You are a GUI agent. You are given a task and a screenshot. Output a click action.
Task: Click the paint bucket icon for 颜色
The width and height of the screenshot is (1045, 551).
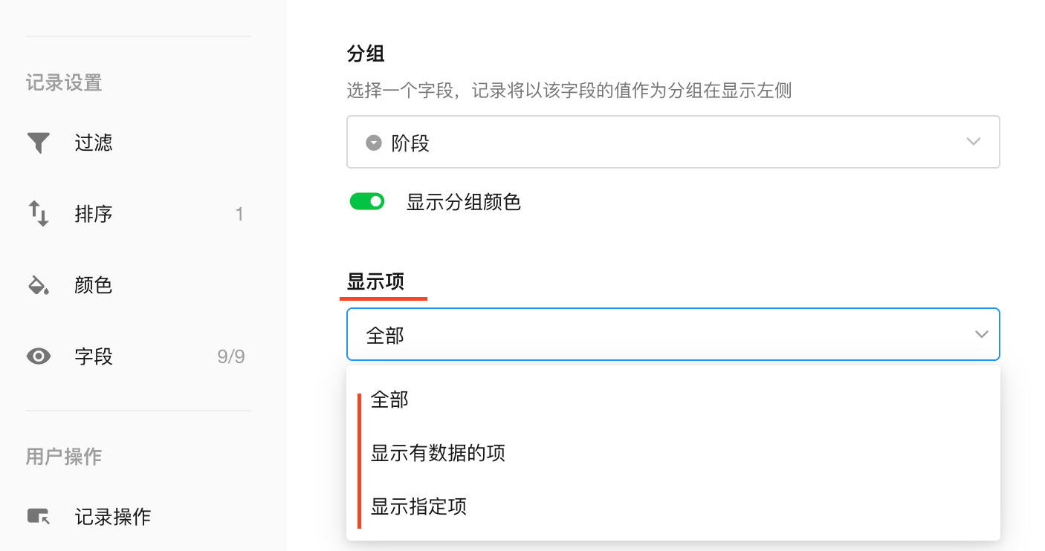39,285
